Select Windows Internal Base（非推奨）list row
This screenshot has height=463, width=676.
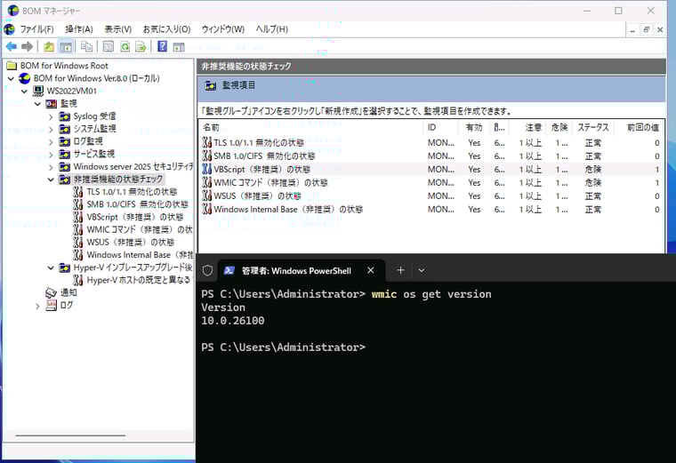coord(431,210)
